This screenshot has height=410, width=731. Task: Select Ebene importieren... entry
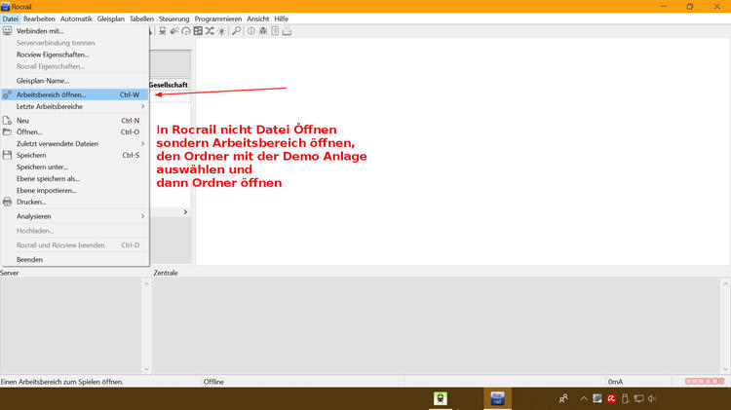tap(75, 190)
